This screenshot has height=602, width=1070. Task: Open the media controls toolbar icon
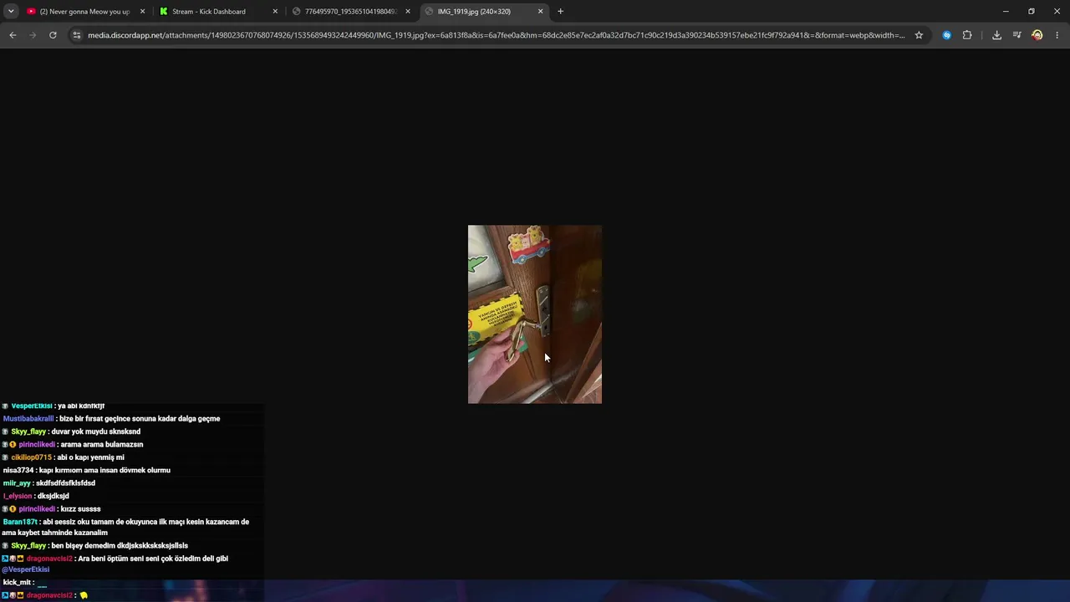pyautogui.click(x=1016, y=35)
